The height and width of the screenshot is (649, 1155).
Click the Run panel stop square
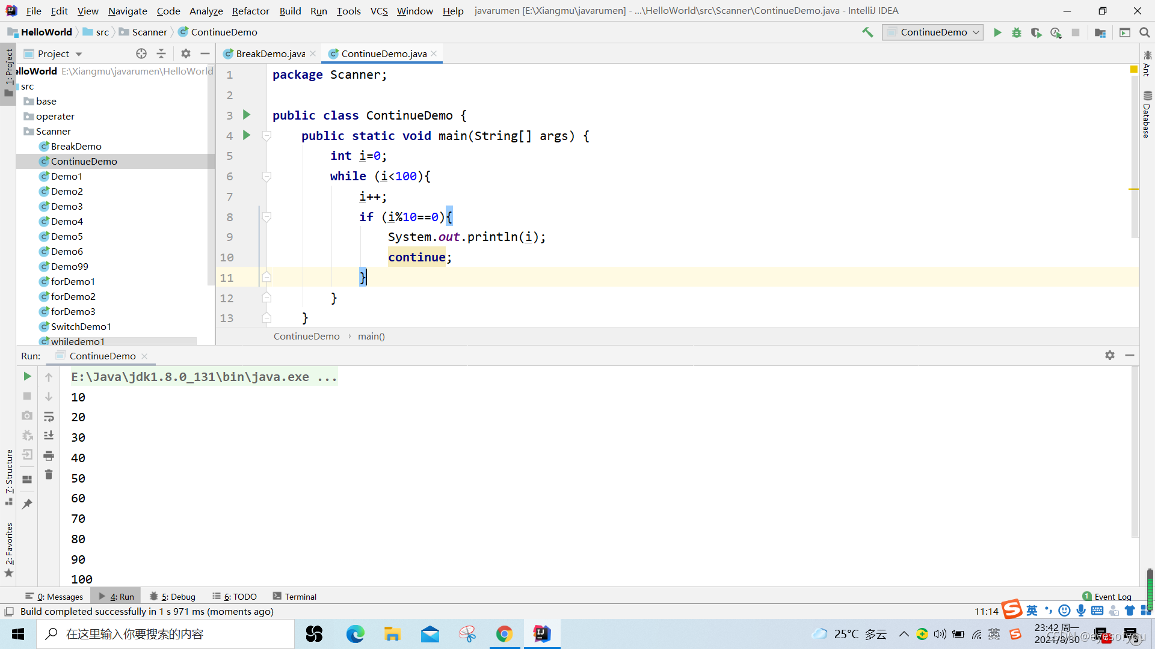27,396
